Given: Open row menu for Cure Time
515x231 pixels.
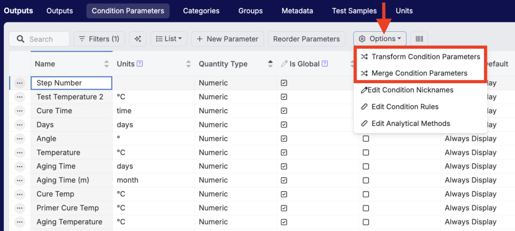Looking at the screenshot, I should 20,111.
